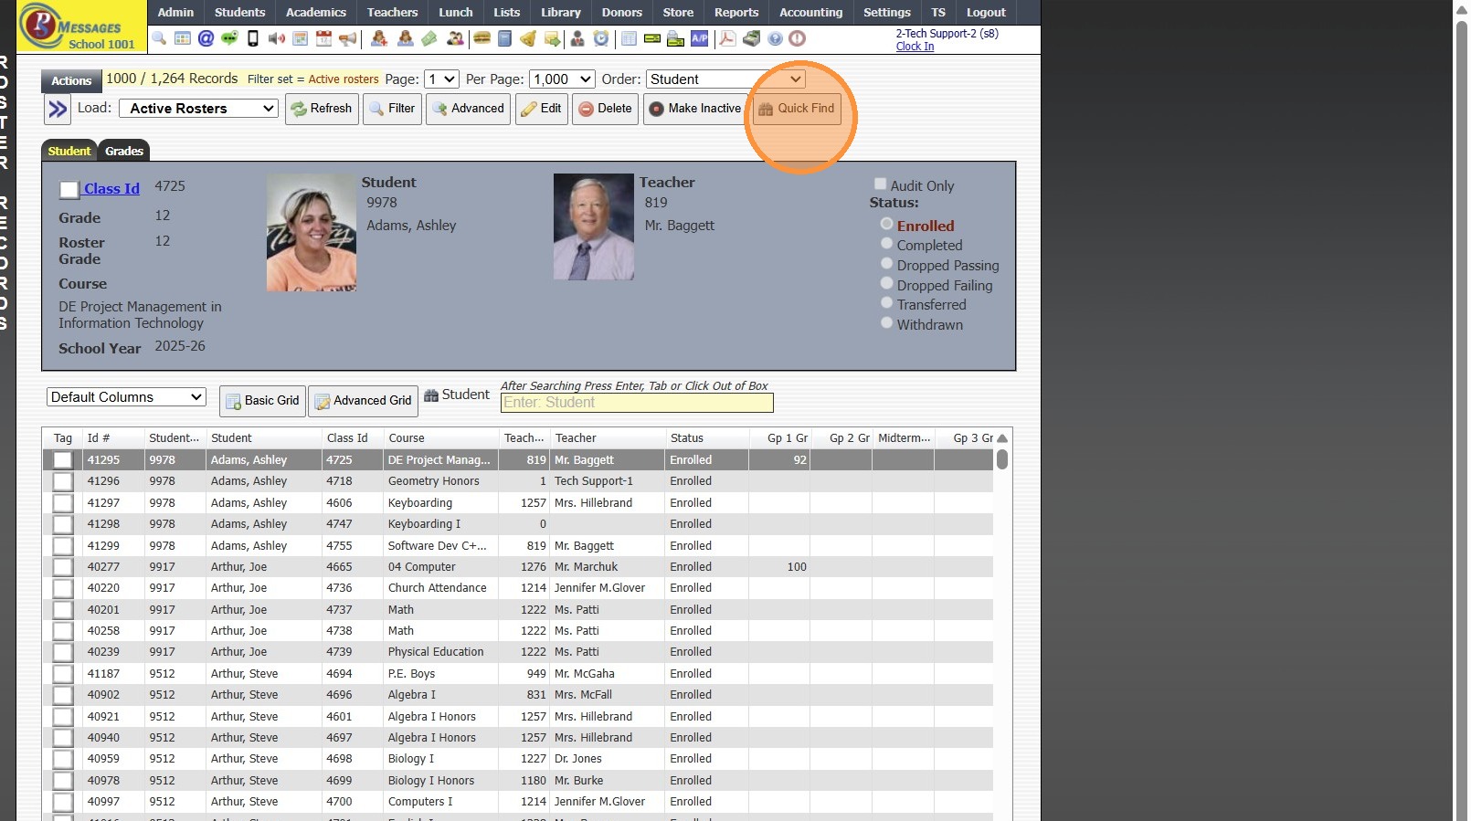Click the megaphone announcement icon
1471x821 pixels.
347,38
